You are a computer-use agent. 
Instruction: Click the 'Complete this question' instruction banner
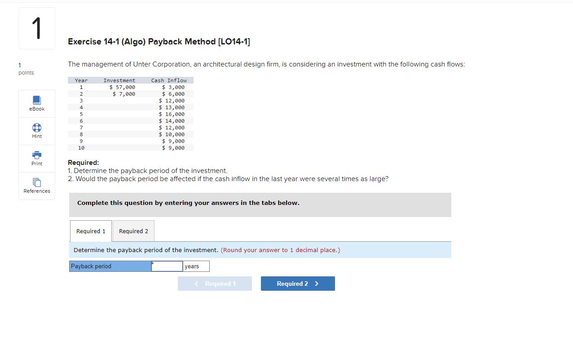[x=260, y=205]
